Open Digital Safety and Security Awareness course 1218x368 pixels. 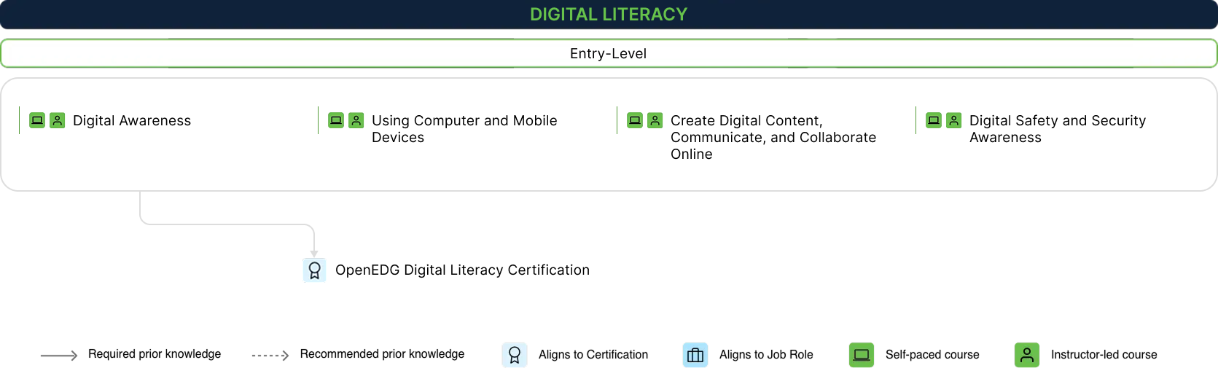point(1057,129)
